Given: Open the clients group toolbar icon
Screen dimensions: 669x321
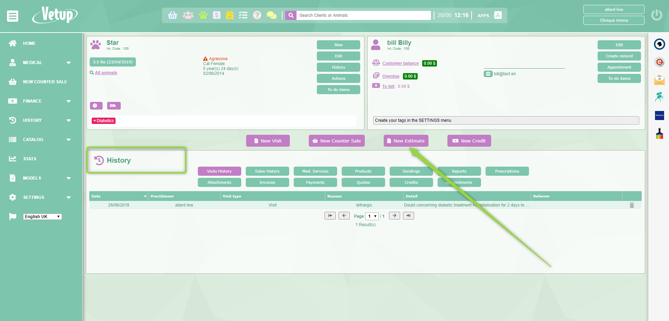Looking at the screenshot, I should tap(188, 15).
